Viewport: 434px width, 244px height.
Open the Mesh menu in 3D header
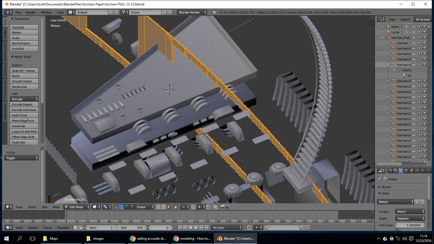56,207
